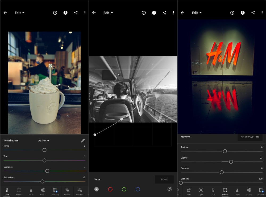266x197 pixels.
Task: Open Geometry tab in coffee photo toolbar
Action: [55, 192]
